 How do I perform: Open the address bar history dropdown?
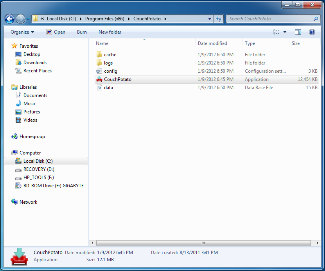coord(210,19)
